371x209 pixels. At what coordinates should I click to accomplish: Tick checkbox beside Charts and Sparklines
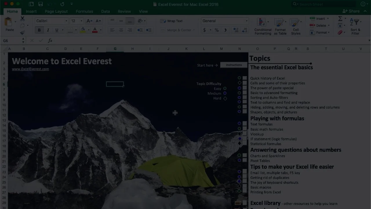[245, 155]
